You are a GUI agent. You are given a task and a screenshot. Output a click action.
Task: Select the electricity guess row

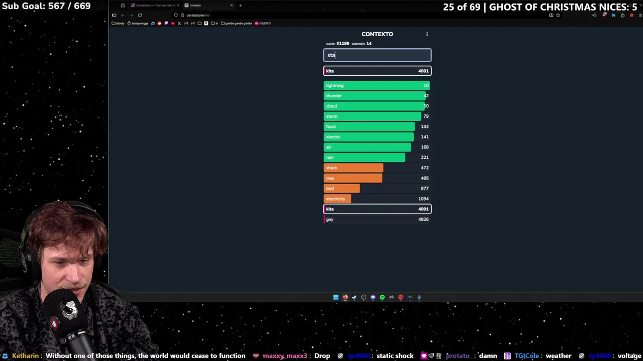pyautogui.click(x=377, y=199)
